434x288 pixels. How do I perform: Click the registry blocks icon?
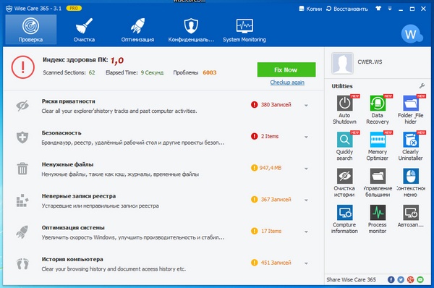pyautogui.click(x=22, y=200)
